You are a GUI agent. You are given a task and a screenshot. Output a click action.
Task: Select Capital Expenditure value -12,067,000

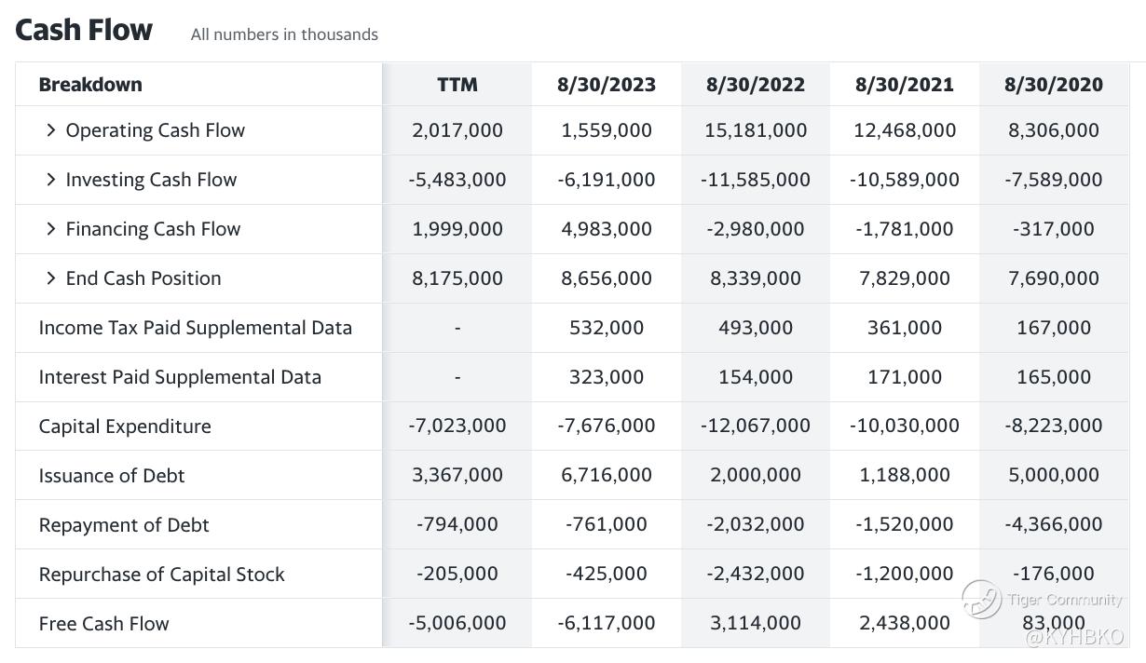(756, 426)
